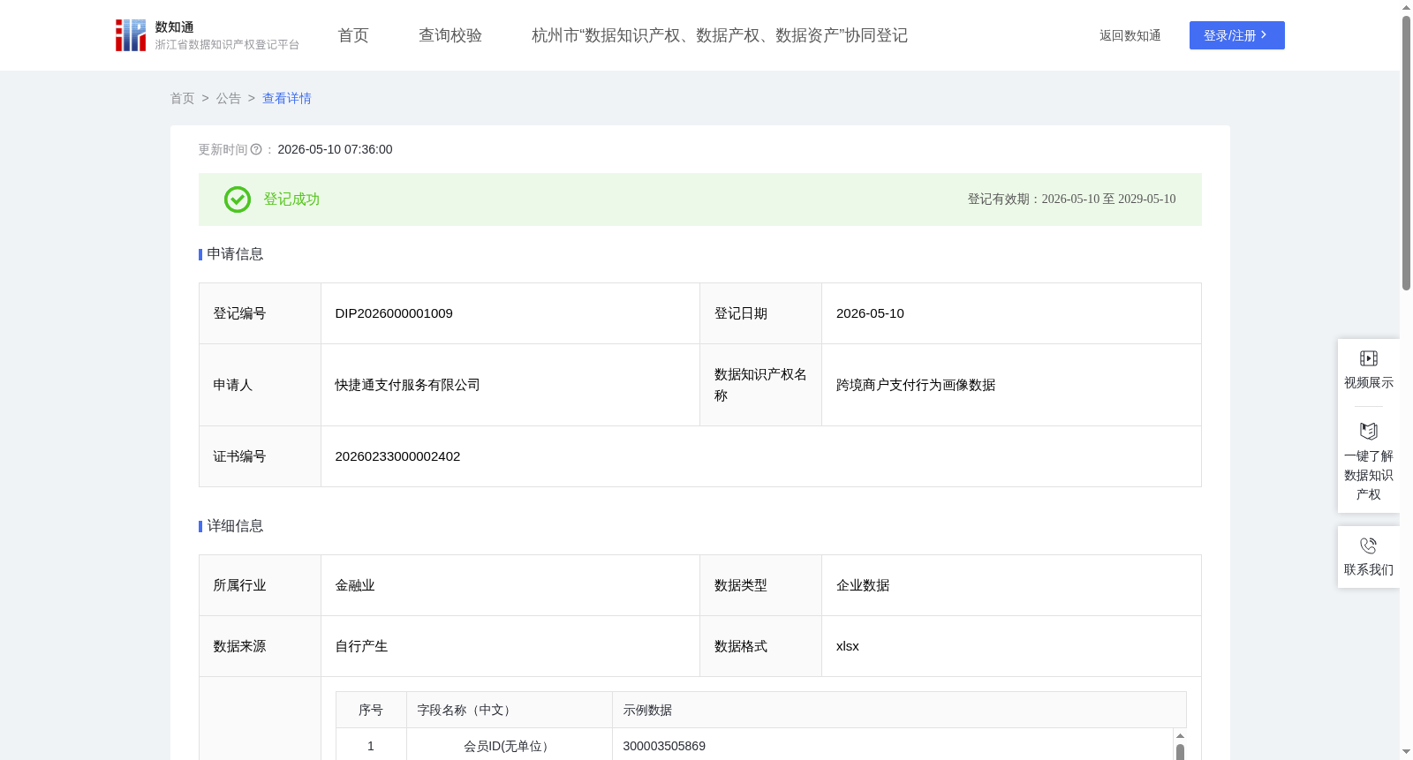The width and height of the screenshot is (1413, 760).
Task: Click the 字段名称（中文） column header
Action: 510,710
